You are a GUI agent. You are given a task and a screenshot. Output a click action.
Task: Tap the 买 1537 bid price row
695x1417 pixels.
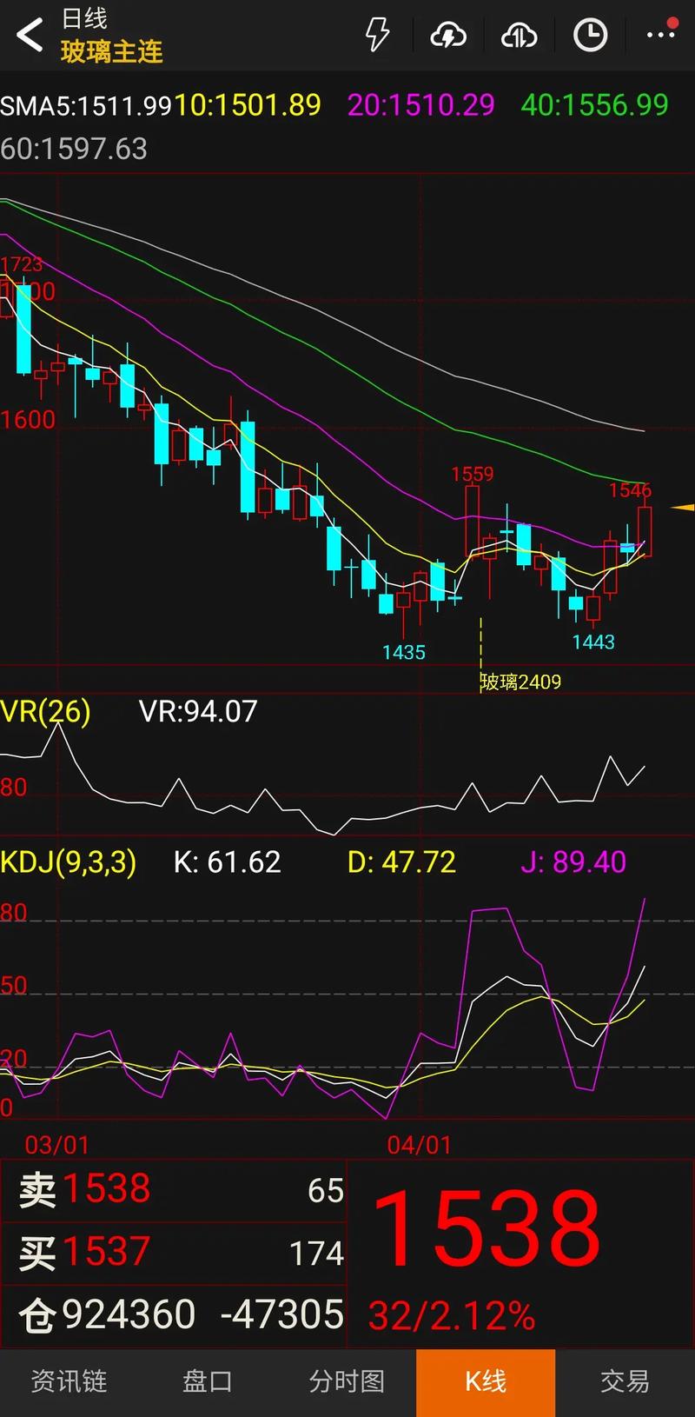click(x=174, y=1252)
